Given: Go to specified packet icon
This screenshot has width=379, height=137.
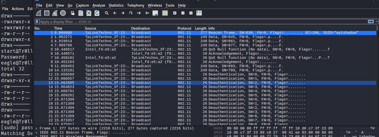Looking at the screenshot, I should pos(131,13).
